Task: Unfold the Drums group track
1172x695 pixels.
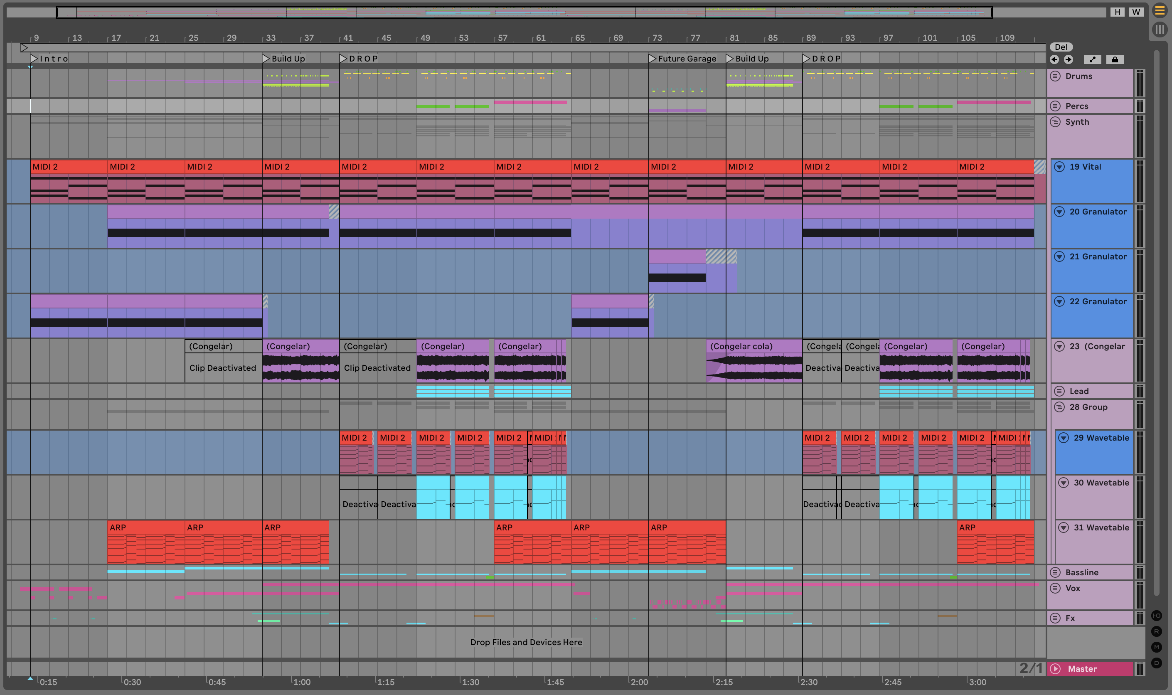Action: 1055,76
